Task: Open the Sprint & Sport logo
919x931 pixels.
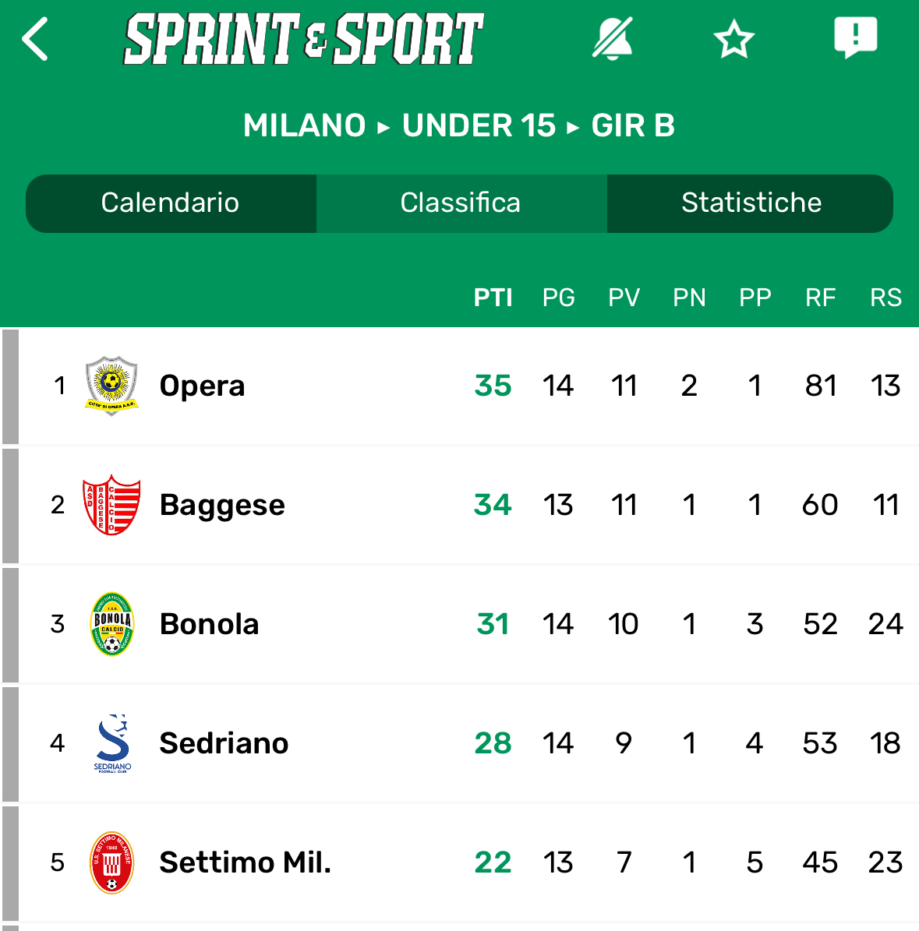Action: click(x=303, y=39)
